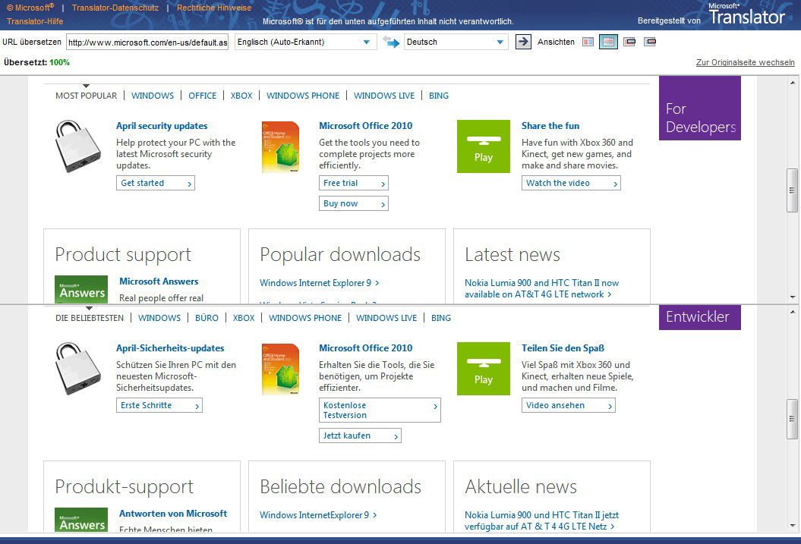Click the Free trial button
This screenshot has height=544, width=801.
click(x=354, y=183)
